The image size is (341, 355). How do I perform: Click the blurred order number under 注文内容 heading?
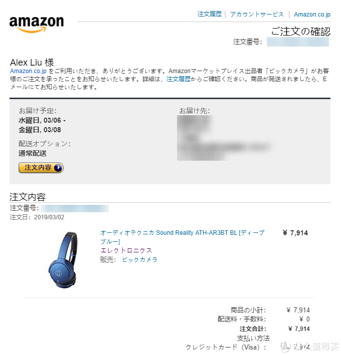75,208
